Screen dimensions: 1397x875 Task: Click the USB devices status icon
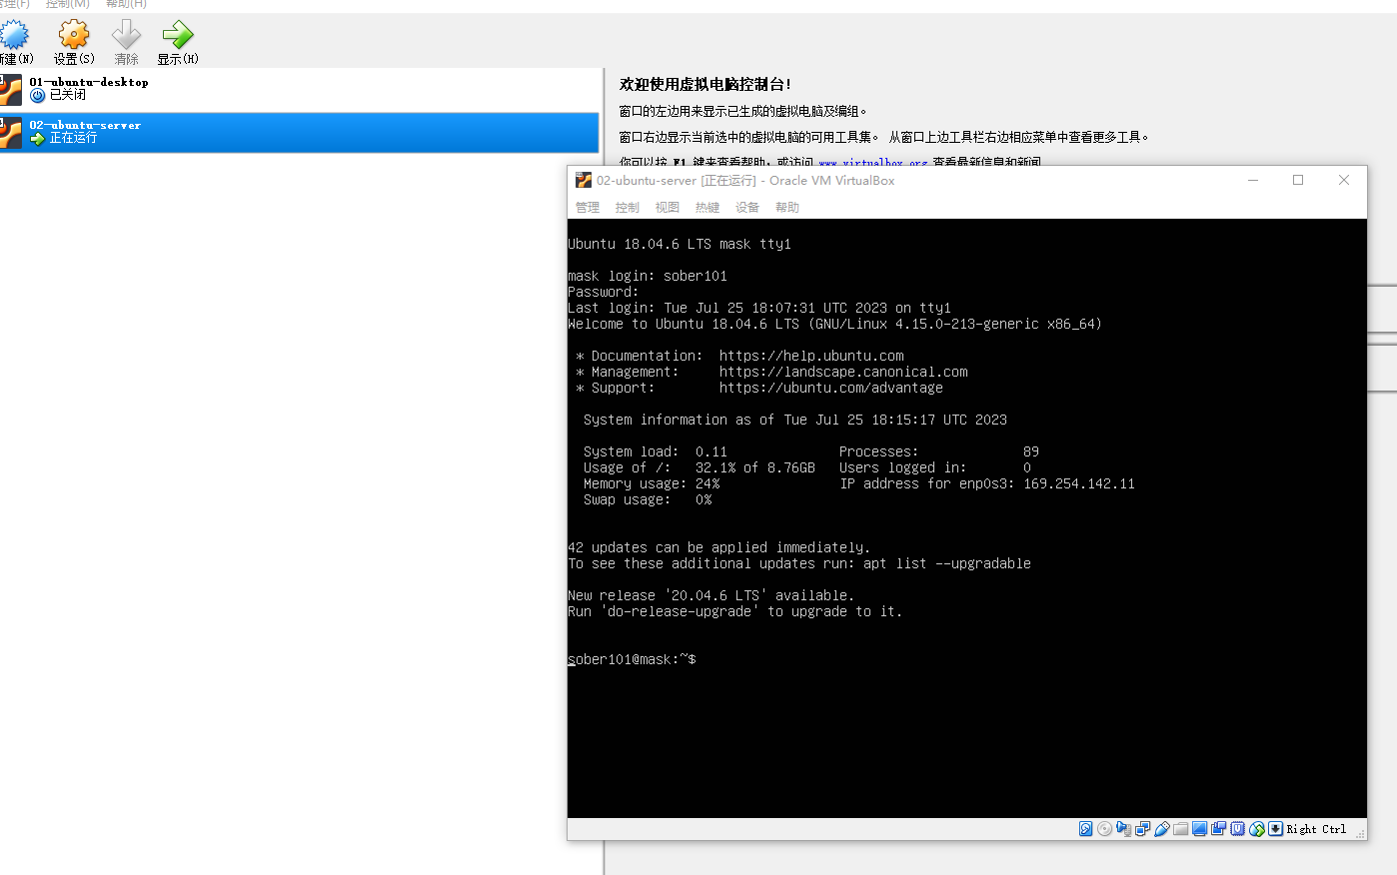[1161, 828]
